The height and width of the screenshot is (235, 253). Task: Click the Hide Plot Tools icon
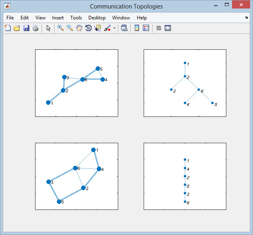pyautogui.click(x=159, y=28)
